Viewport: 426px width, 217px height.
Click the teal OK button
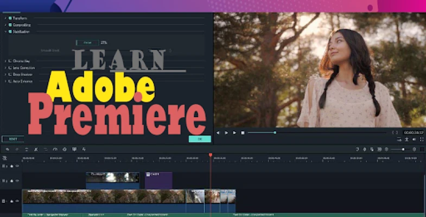[x=200, y=139]
